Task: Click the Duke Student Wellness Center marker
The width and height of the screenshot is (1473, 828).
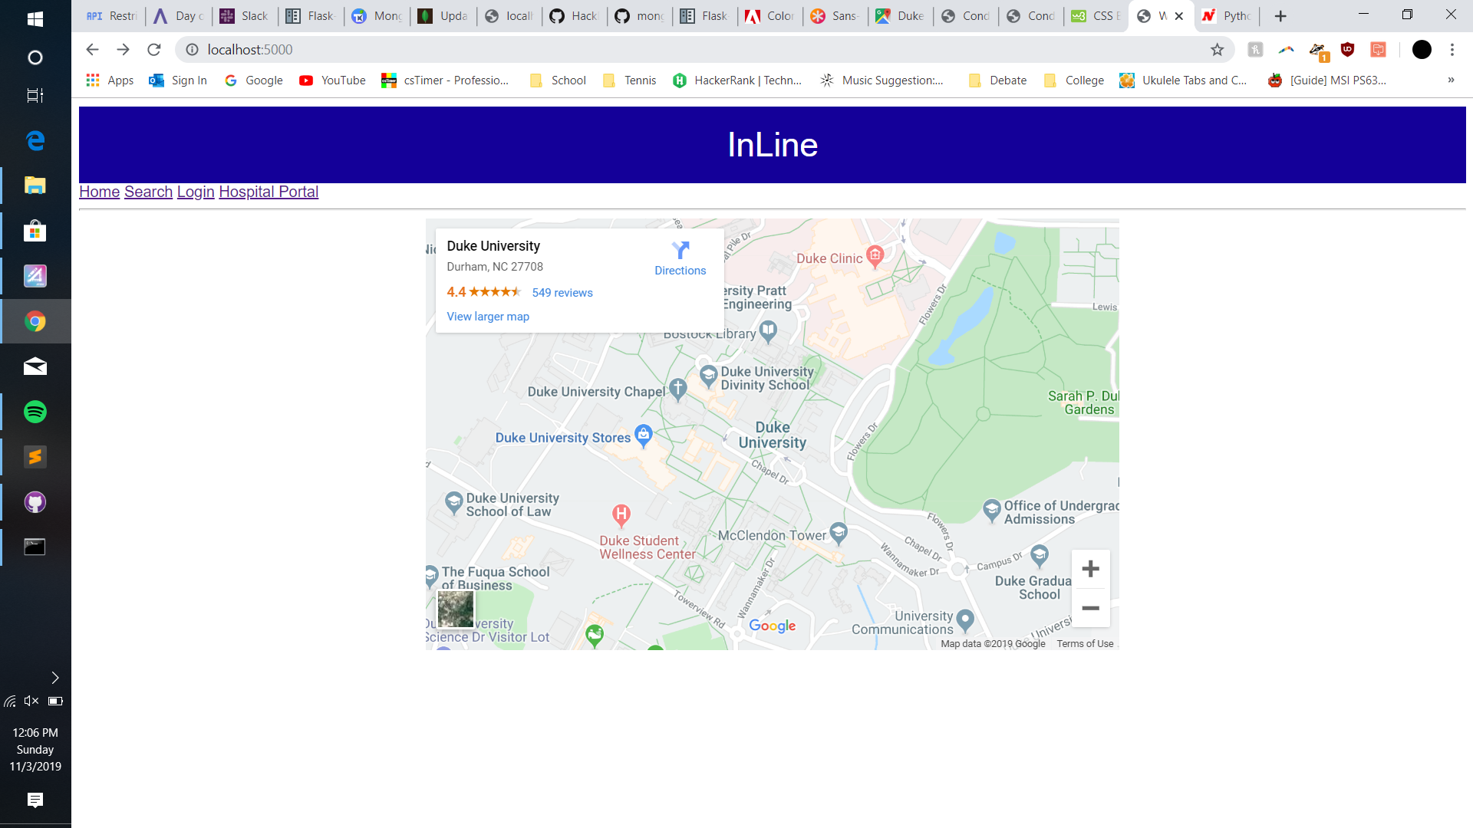Action: 621,514
